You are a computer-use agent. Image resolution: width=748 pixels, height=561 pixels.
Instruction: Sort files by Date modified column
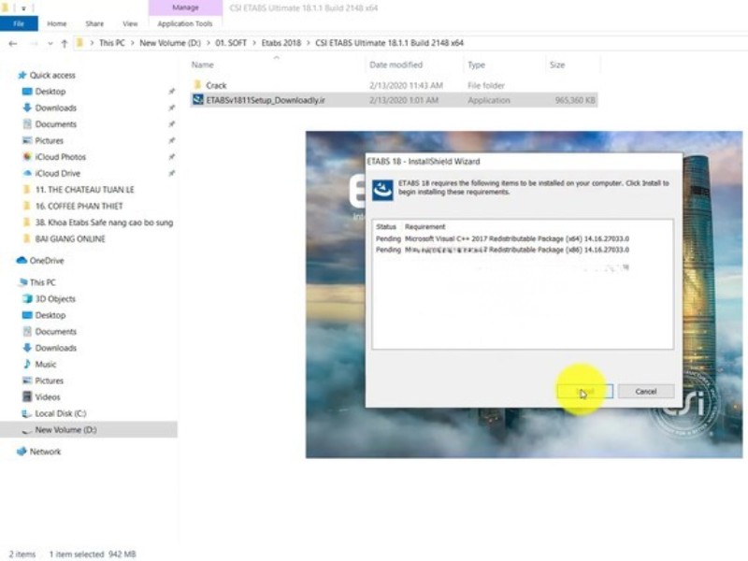pyautogui.click(x=396, y=65)
